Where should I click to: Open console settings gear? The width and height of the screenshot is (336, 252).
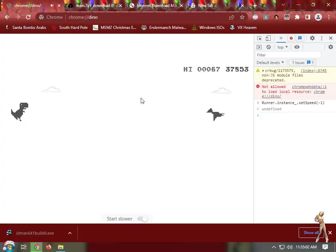coord(331,47)
